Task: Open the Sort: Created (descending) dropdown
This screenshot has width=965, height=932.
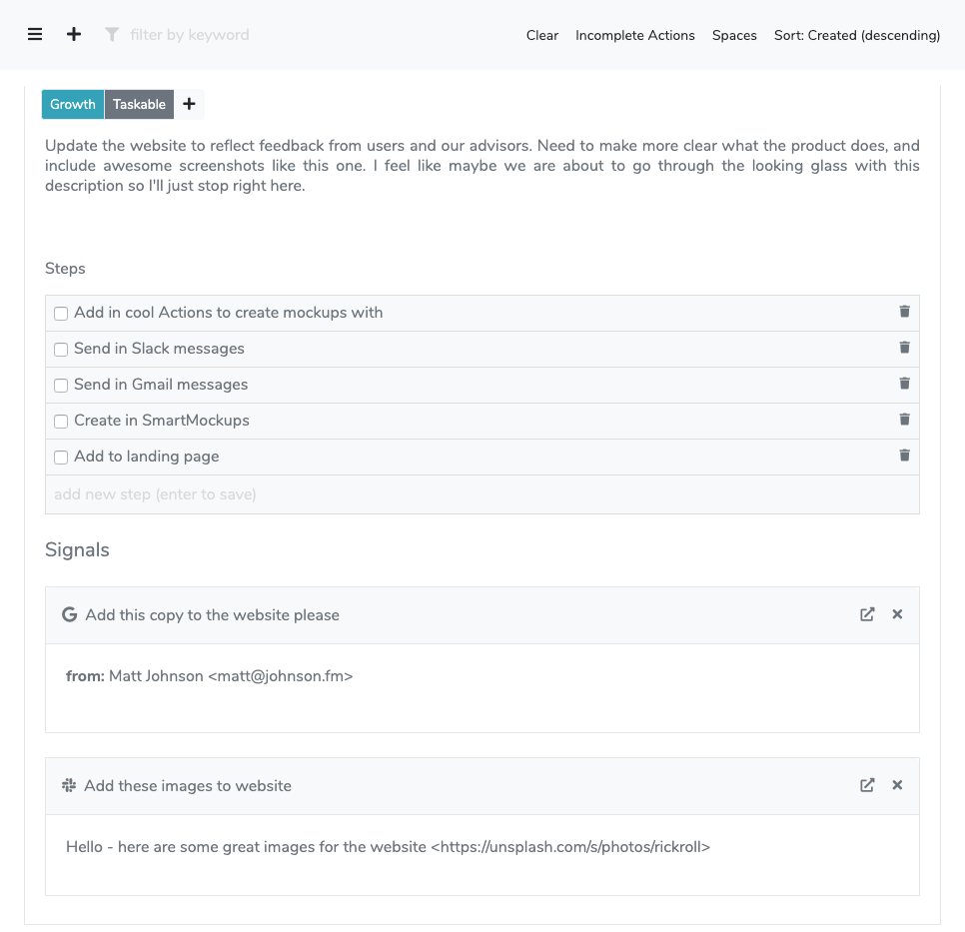Action: point(857,35)
